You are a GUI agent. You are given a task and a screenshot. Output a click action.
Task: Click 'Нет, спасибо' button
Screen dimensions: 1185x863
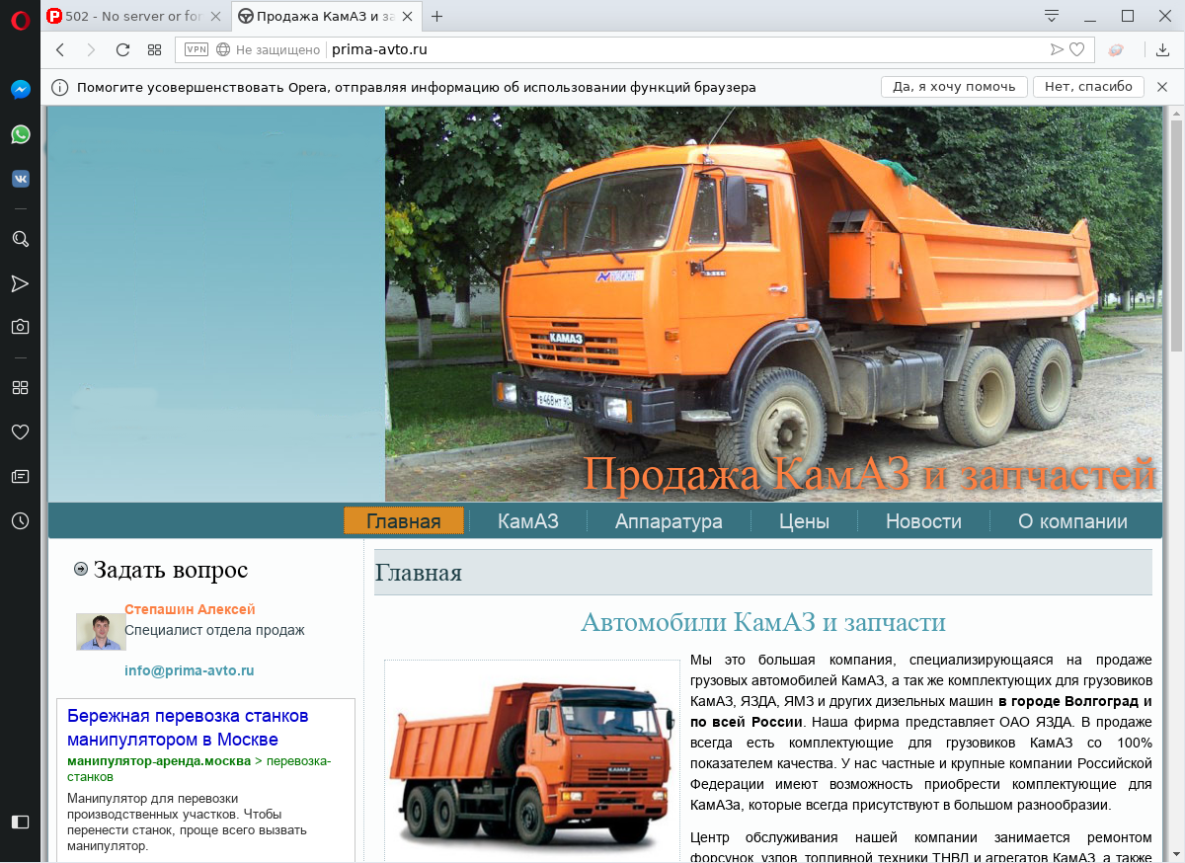(1088, 87)
